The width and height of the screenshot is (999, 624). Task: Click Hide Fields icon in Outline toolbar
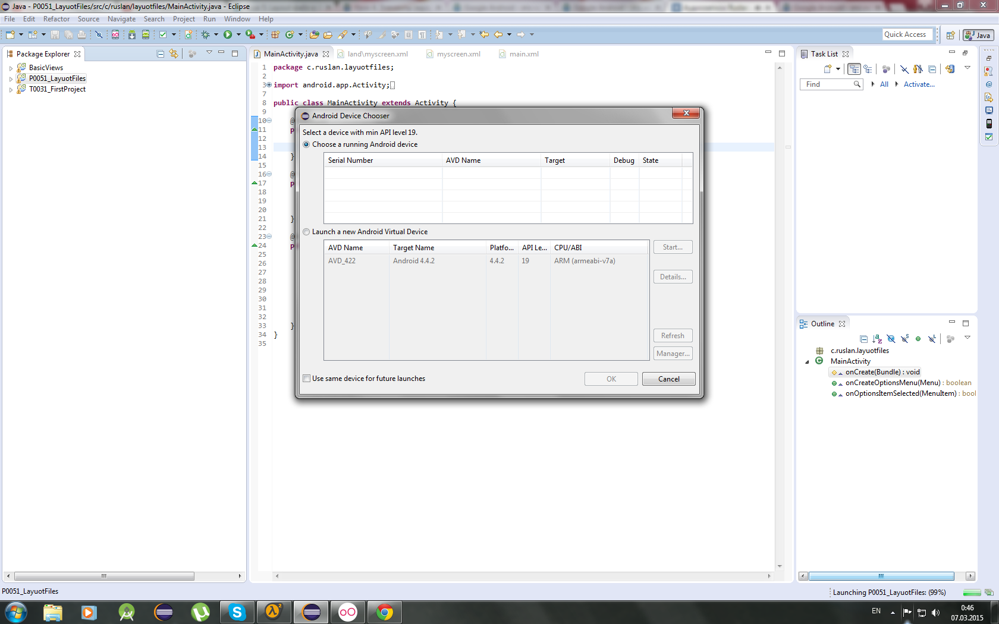point(891,339)
